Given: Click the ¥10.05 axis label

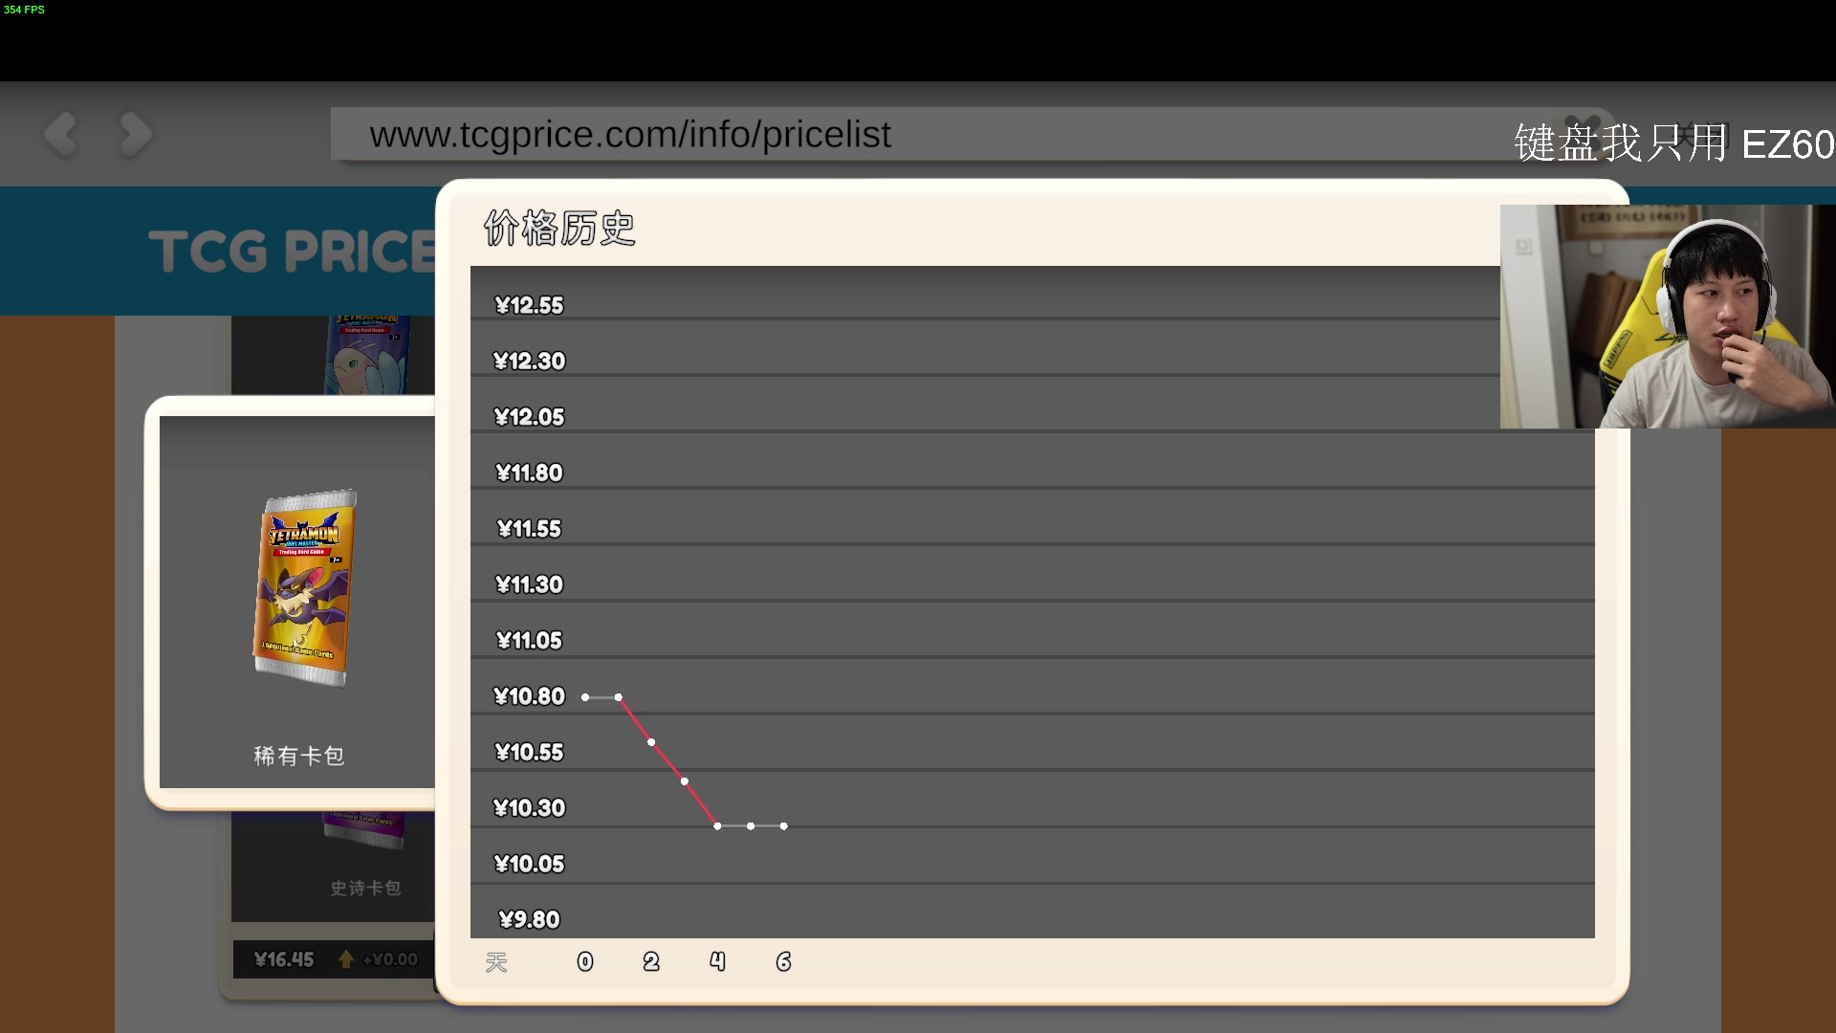Looking at the screenshot, I should click(529, 864).
